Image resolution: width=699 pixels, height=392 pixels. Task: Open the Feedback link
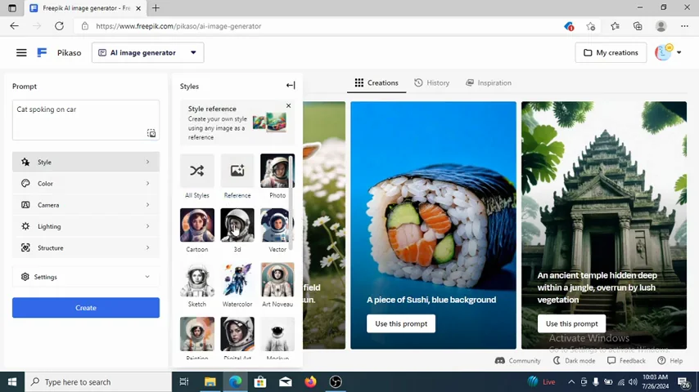[626, 360]
